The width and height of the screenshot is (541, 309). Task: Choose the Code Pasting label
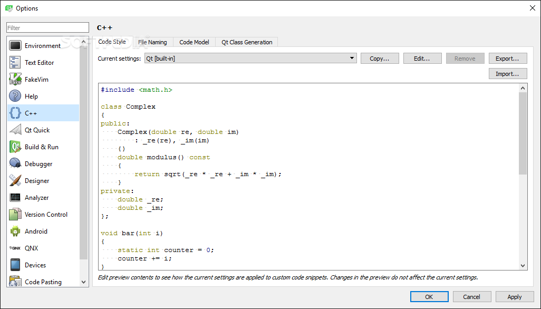pyautogui.click(x=43, y=282)
